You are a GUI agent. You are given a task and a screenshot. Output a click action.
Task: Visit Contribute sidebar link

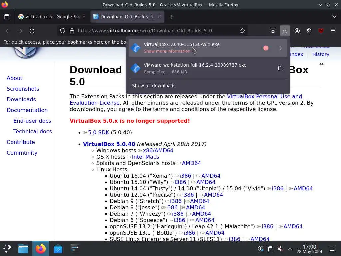[21, 142]
